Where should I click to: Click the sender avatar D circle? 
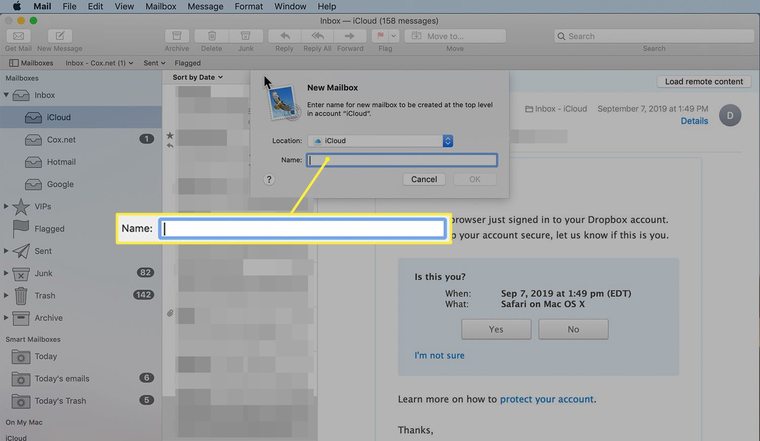730,115
